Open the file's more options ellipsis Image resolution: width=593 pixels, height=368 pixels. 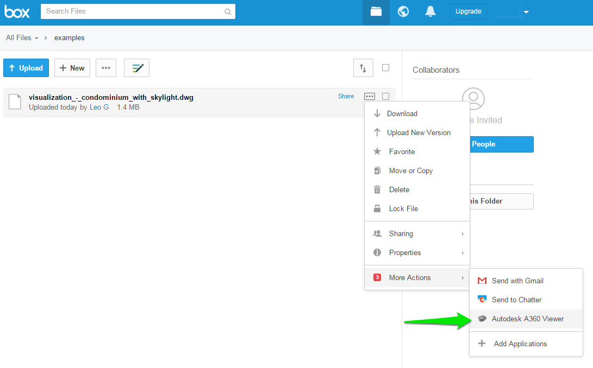click(x=370, y=97)
